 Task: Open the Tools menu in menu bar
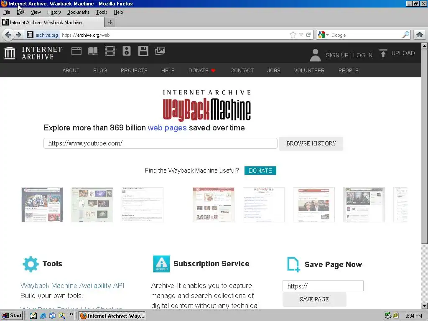102,12
